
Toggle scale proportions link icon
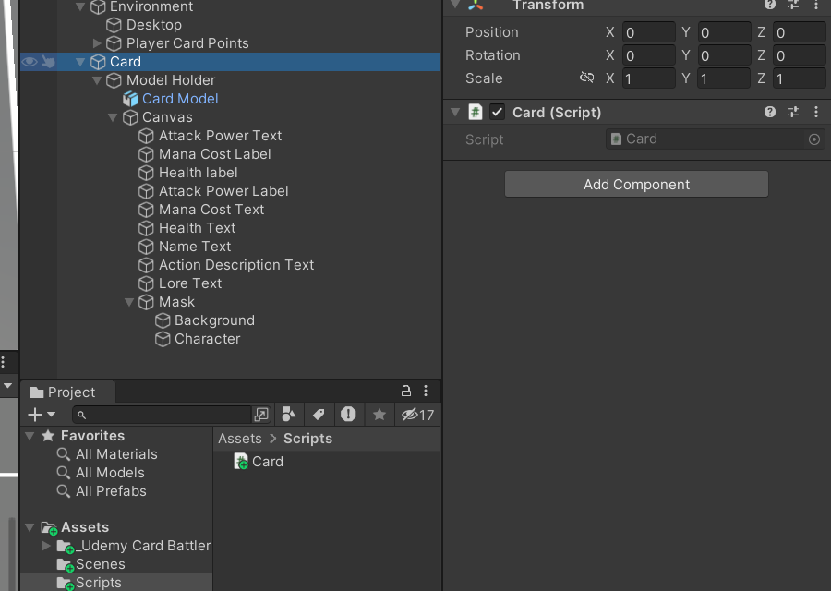click(x=586, y=78)
